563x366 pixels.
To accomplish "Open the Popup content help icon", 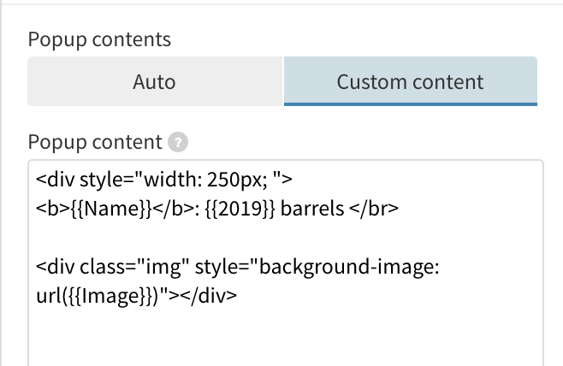I will coord(178,142).
